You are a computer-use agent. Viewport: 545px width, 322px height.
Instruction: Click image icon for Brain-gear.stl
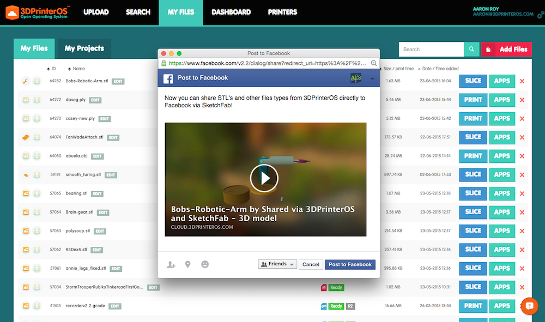pos(26,212)
